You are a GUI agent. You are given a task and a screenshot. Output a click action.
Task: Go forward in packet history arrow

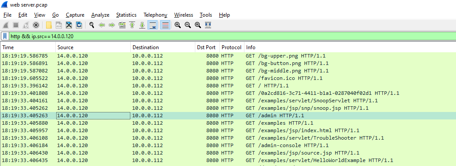pyautogui.click(x=111, y=25)
